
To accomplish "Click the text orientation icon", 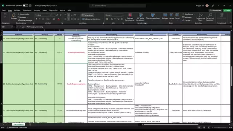I will (75, 15).
